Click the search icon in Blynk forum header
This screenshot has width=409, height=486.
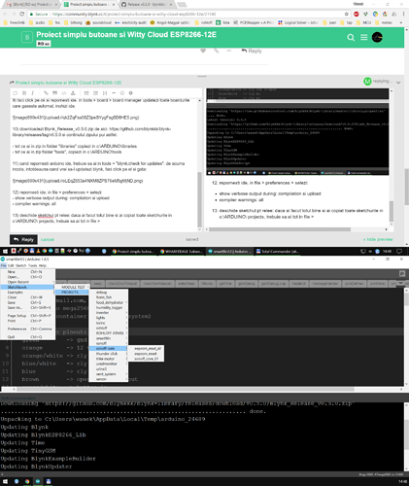(x=351, y=38)
